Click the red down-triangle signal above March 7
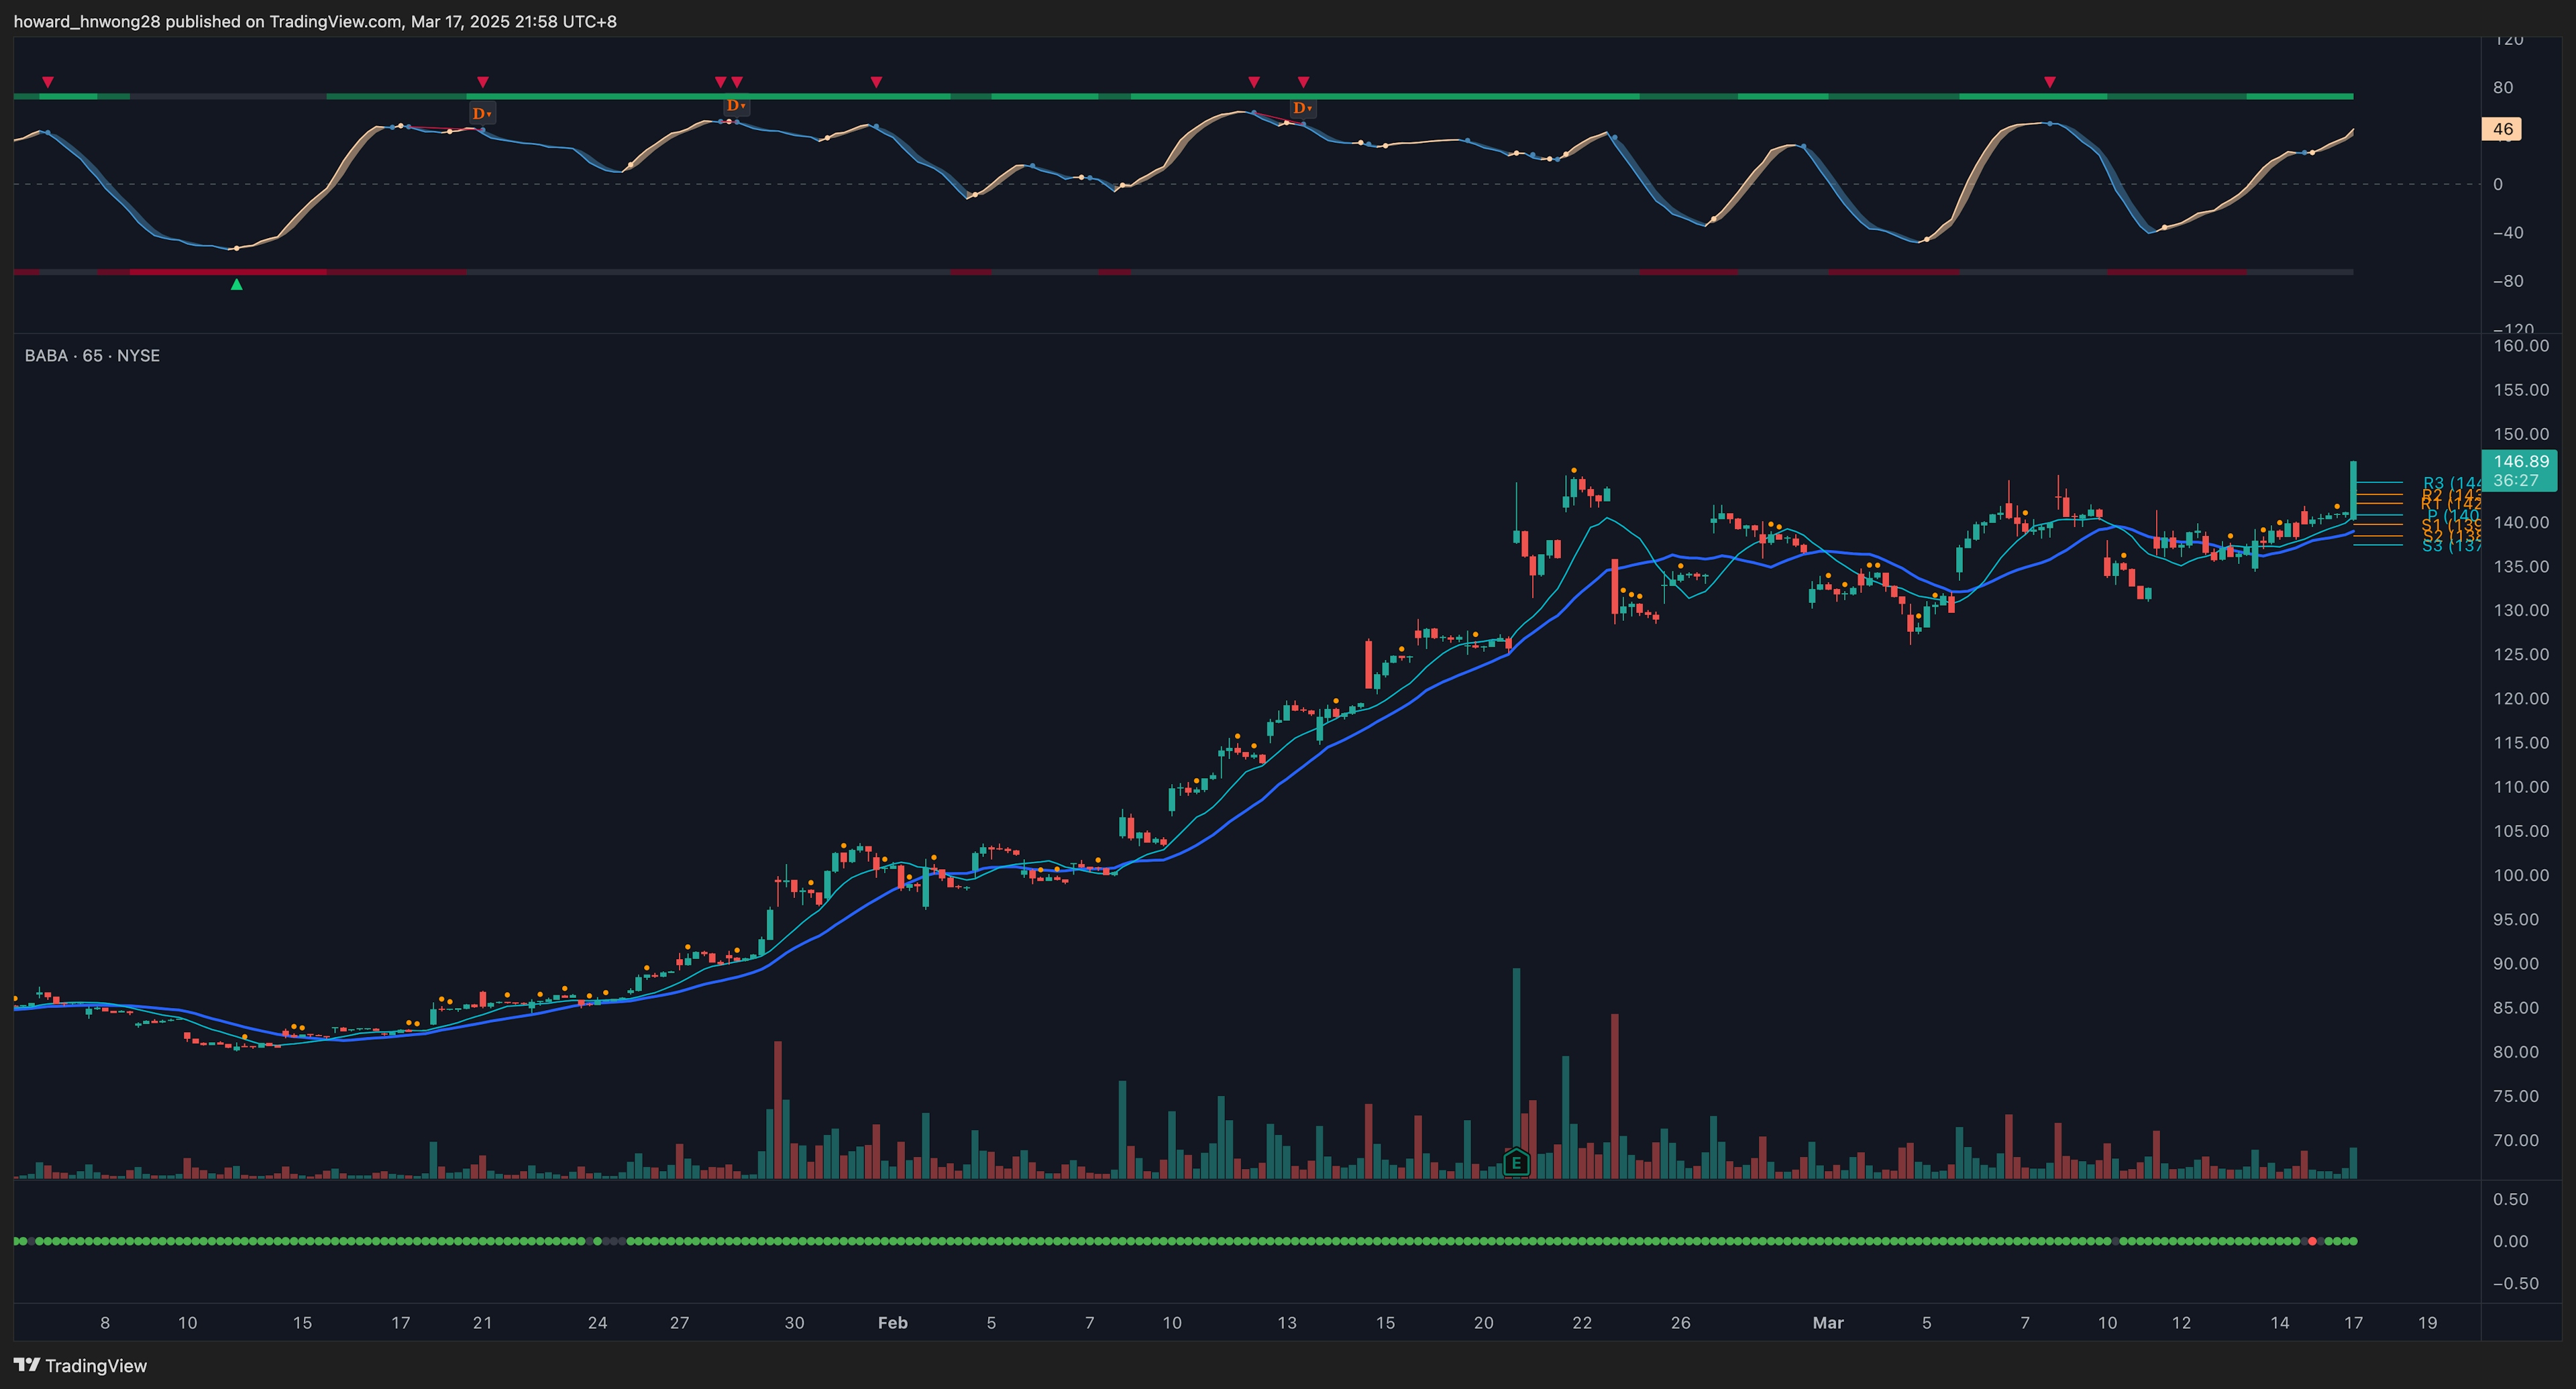 2050,82
